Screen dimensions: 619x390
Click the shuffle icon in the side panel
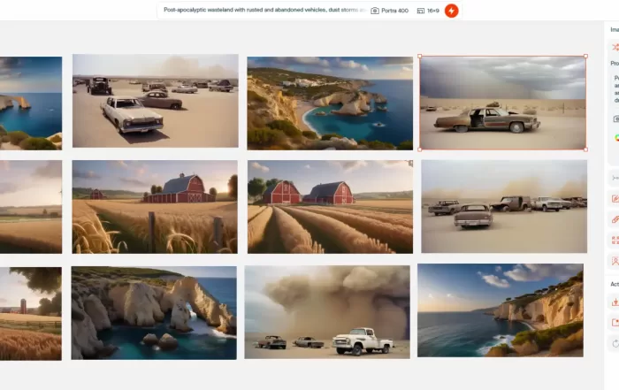[615, 48]
